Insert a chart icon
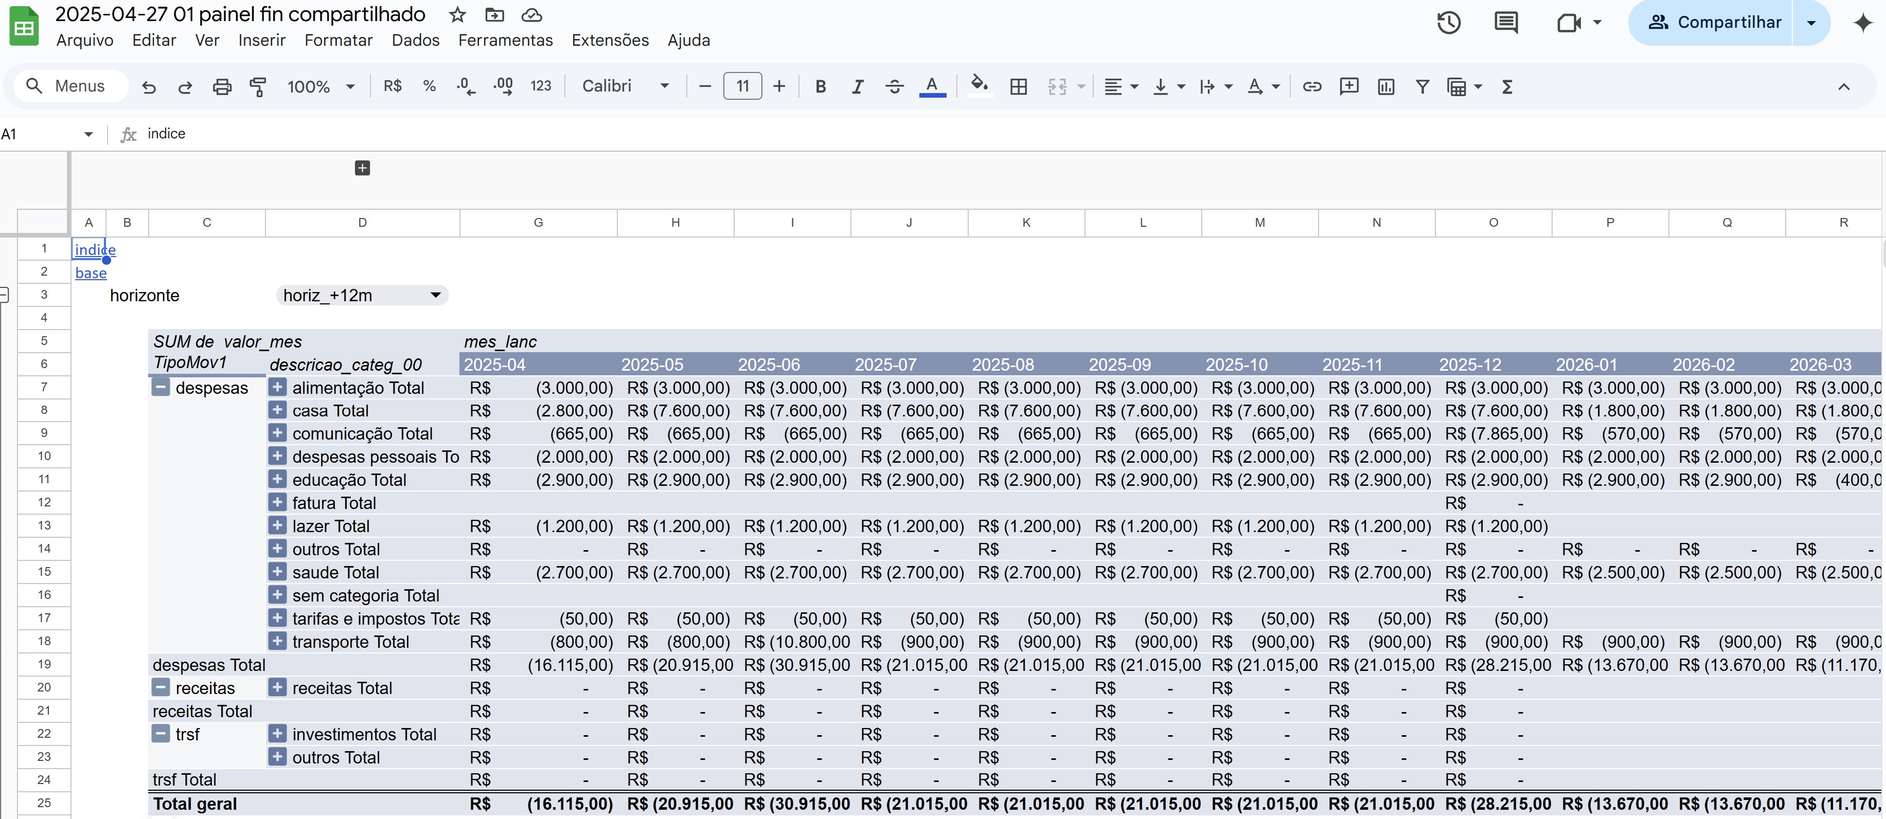This screenshot has width=1886, height=819. pyautogui.click(x=1386, y=86)
